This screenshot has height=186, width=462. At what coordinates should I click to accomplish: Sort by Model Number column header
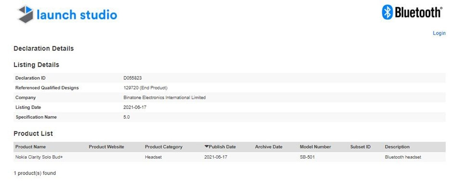pos(315,147)
